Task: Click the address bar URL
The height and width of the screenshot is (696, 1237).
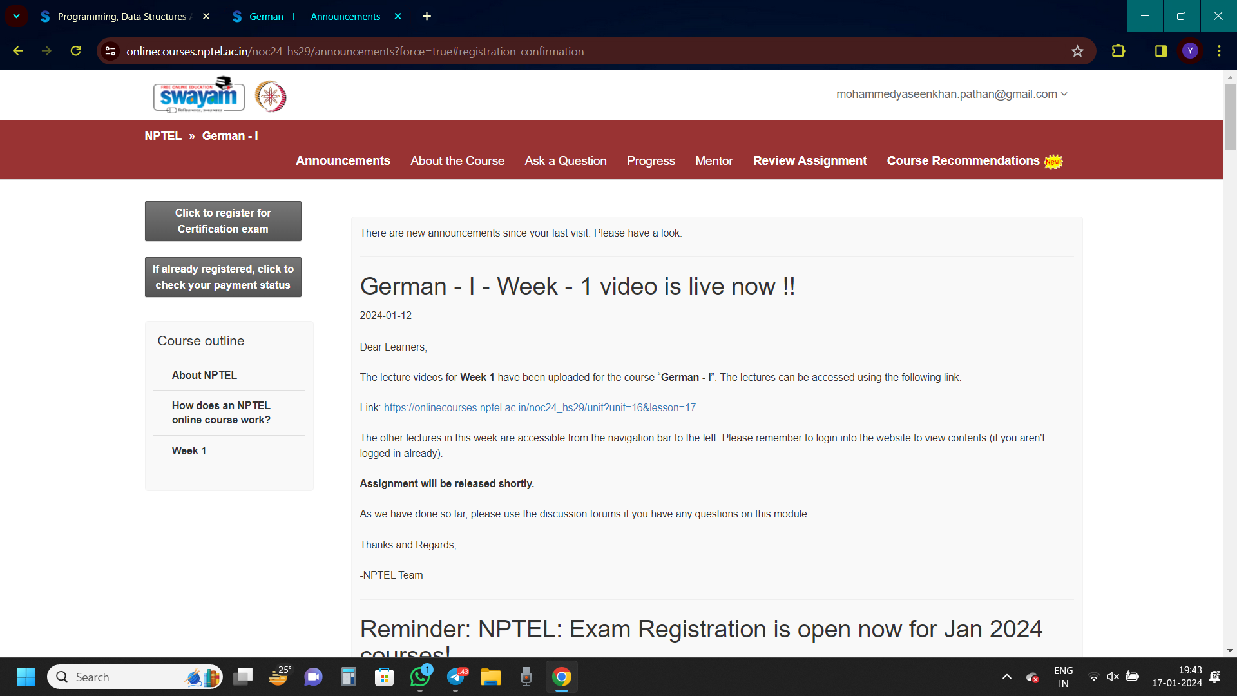Action: tap(355, 52)
